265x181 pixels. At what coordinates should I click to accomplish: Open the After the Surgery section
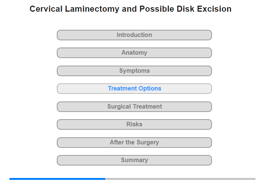(x=134, y=143)
